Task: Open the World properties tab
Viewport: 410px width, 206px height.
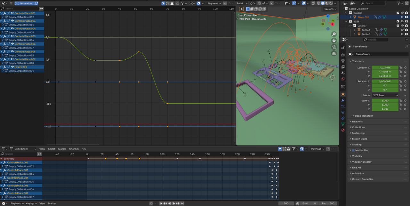Action: click(x=343, y=79)
